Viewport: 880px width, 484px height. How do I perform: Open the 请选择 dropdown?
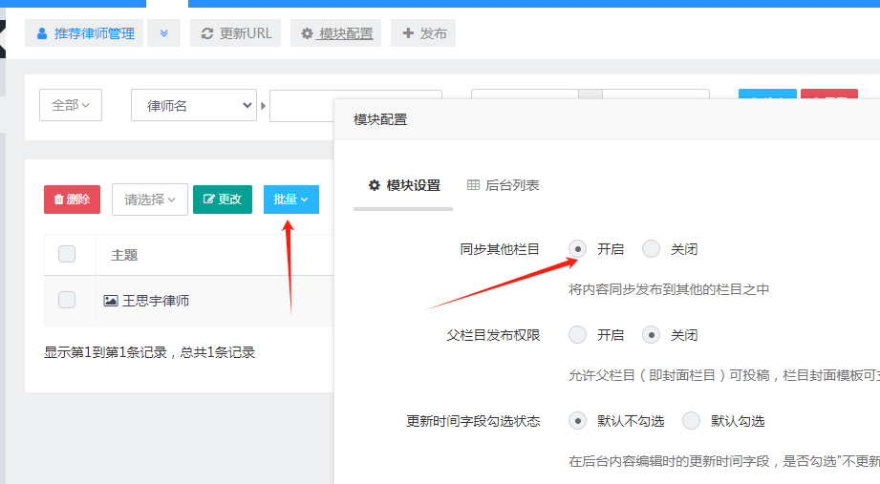click(150, 200)
